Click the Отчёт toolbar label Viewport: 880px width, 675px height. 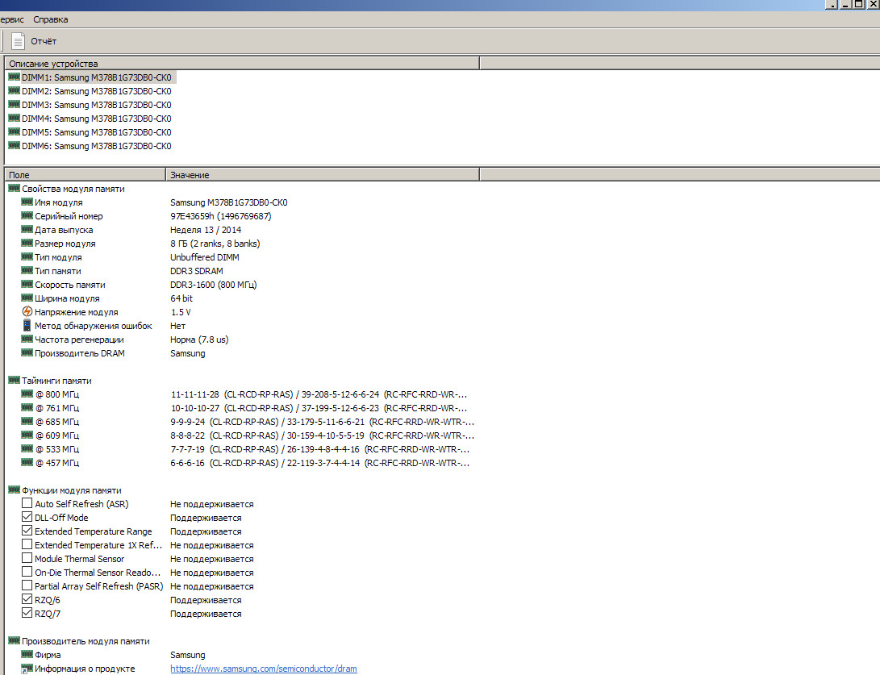point(44,41)
